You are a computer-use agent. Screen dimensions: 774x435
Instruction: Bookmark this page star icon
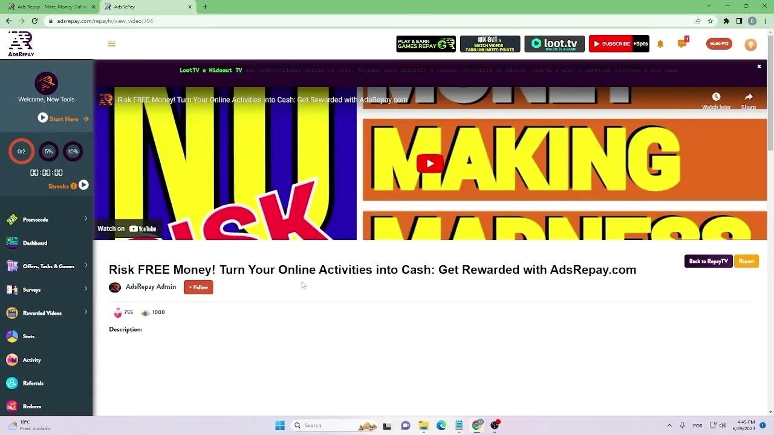pos(710,21)
